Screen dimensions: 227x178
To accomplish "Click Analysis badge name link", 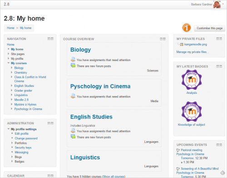I will pos(192,93).
